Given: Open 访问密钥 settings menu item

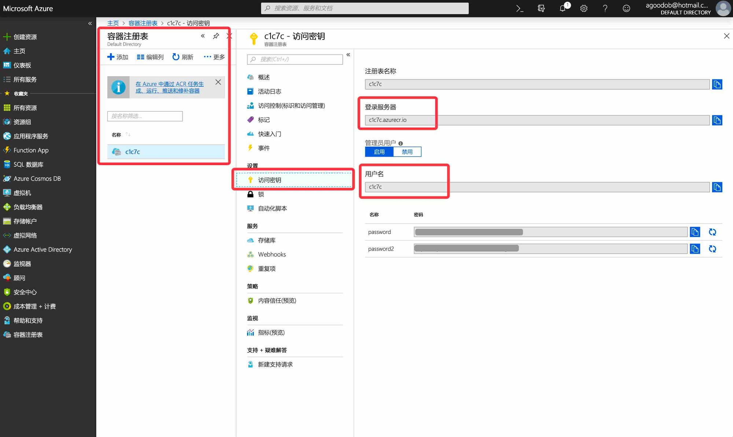Looking at the screenshot, I should tap(269, 180).
